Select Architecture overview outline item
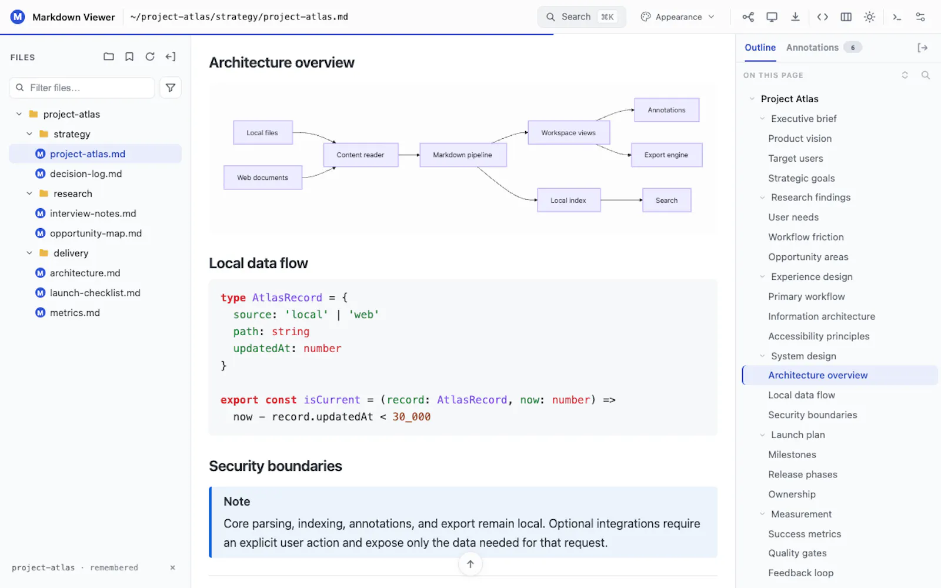This screenshot has height=588, width=941. [840, 375]
